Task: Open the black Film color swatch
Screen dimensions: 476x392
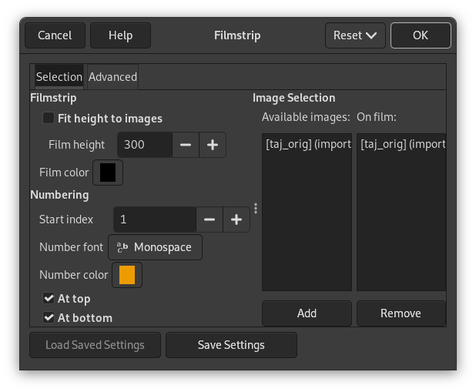Action: 108,173
